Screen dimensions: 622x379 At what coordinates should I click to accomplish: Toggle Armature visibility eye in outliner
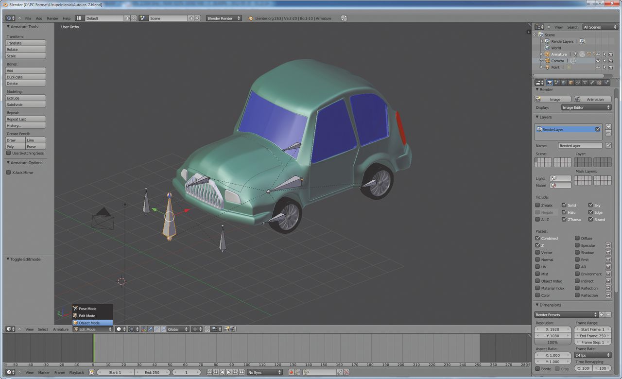(598, 54)
